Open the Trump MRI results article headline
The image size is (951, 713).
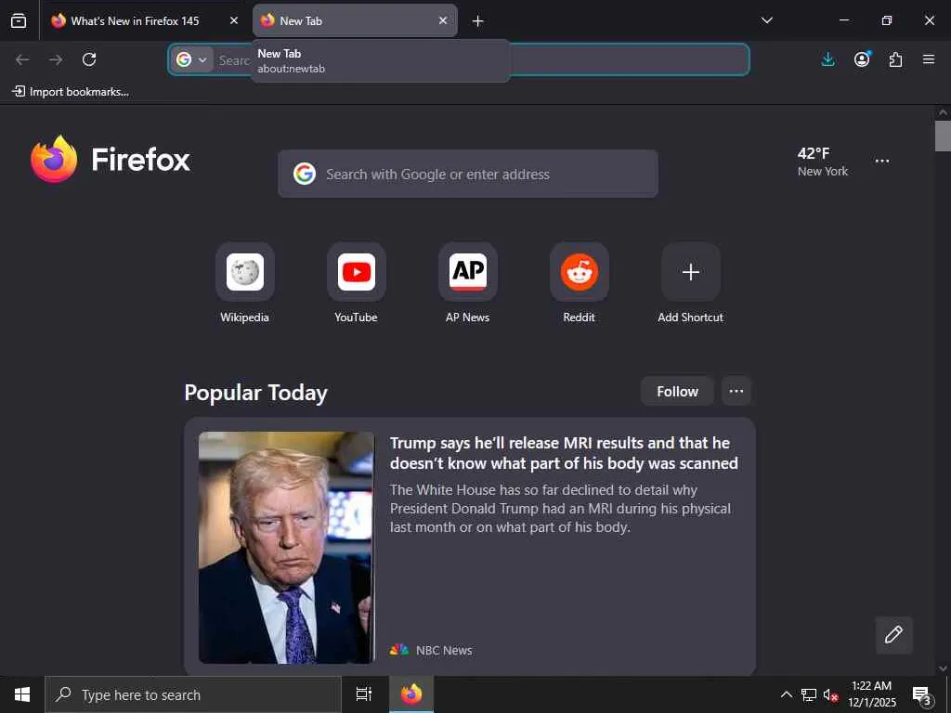click(x=564, y=453)
